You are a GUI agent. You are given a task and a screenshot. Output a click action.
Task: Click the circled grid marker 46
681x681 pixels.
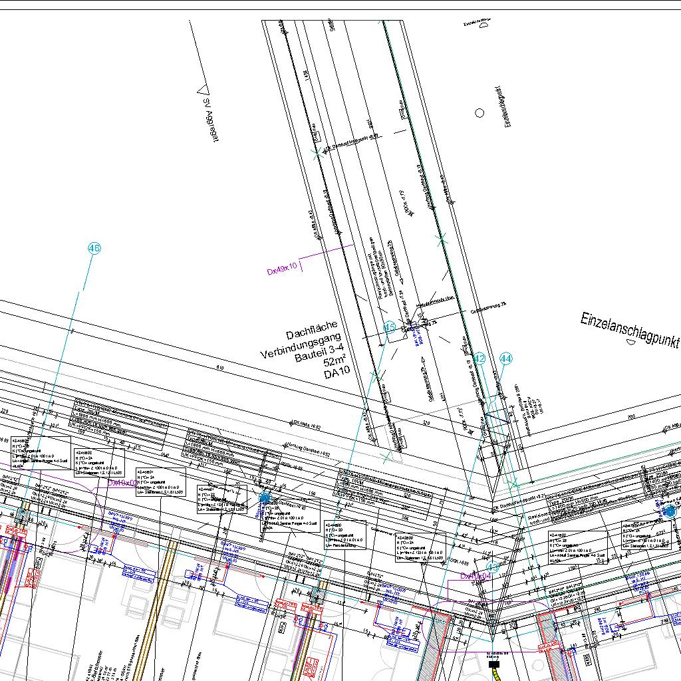pos(94,249)
